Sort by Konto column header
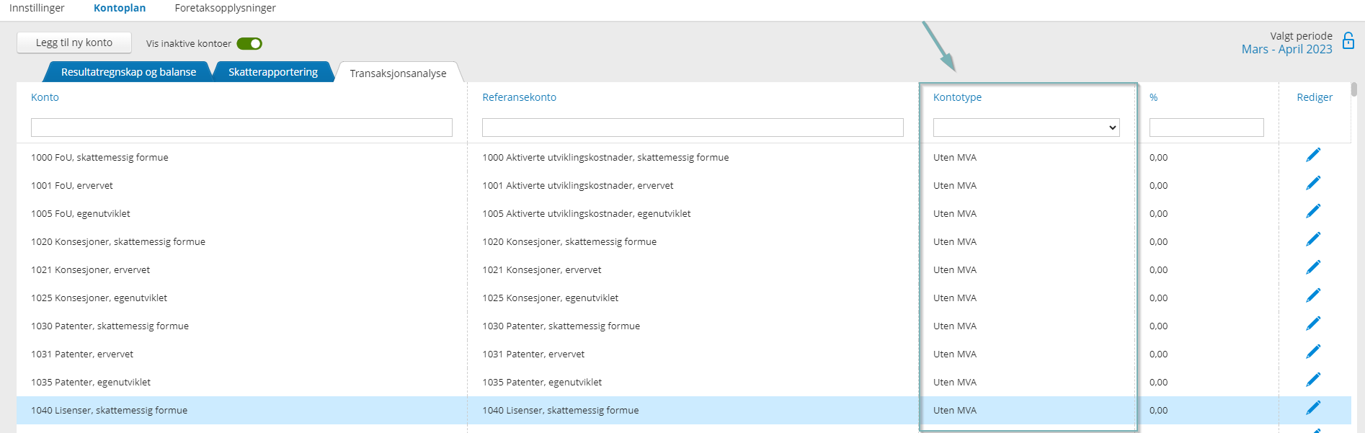This screenshot has height=433, width=1365. (45, 97)
